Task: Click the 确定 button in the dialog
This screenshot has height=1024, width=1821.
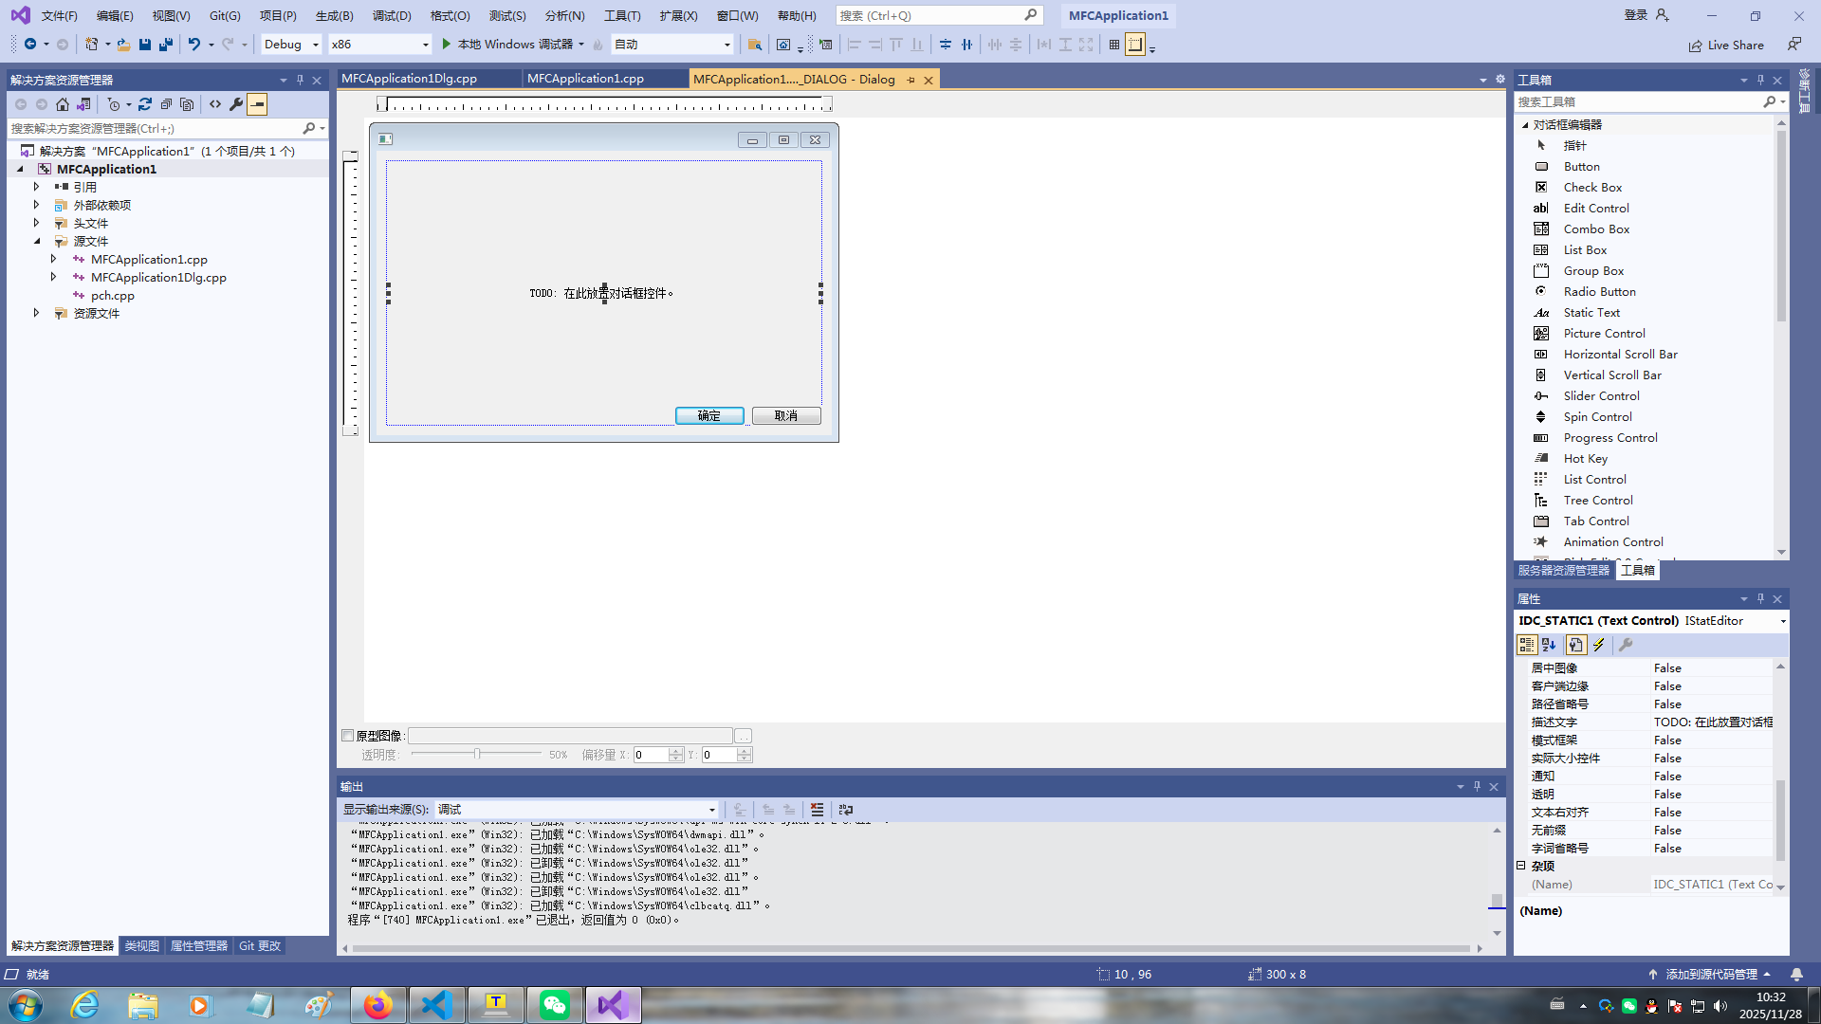Action: coord(708,416)
